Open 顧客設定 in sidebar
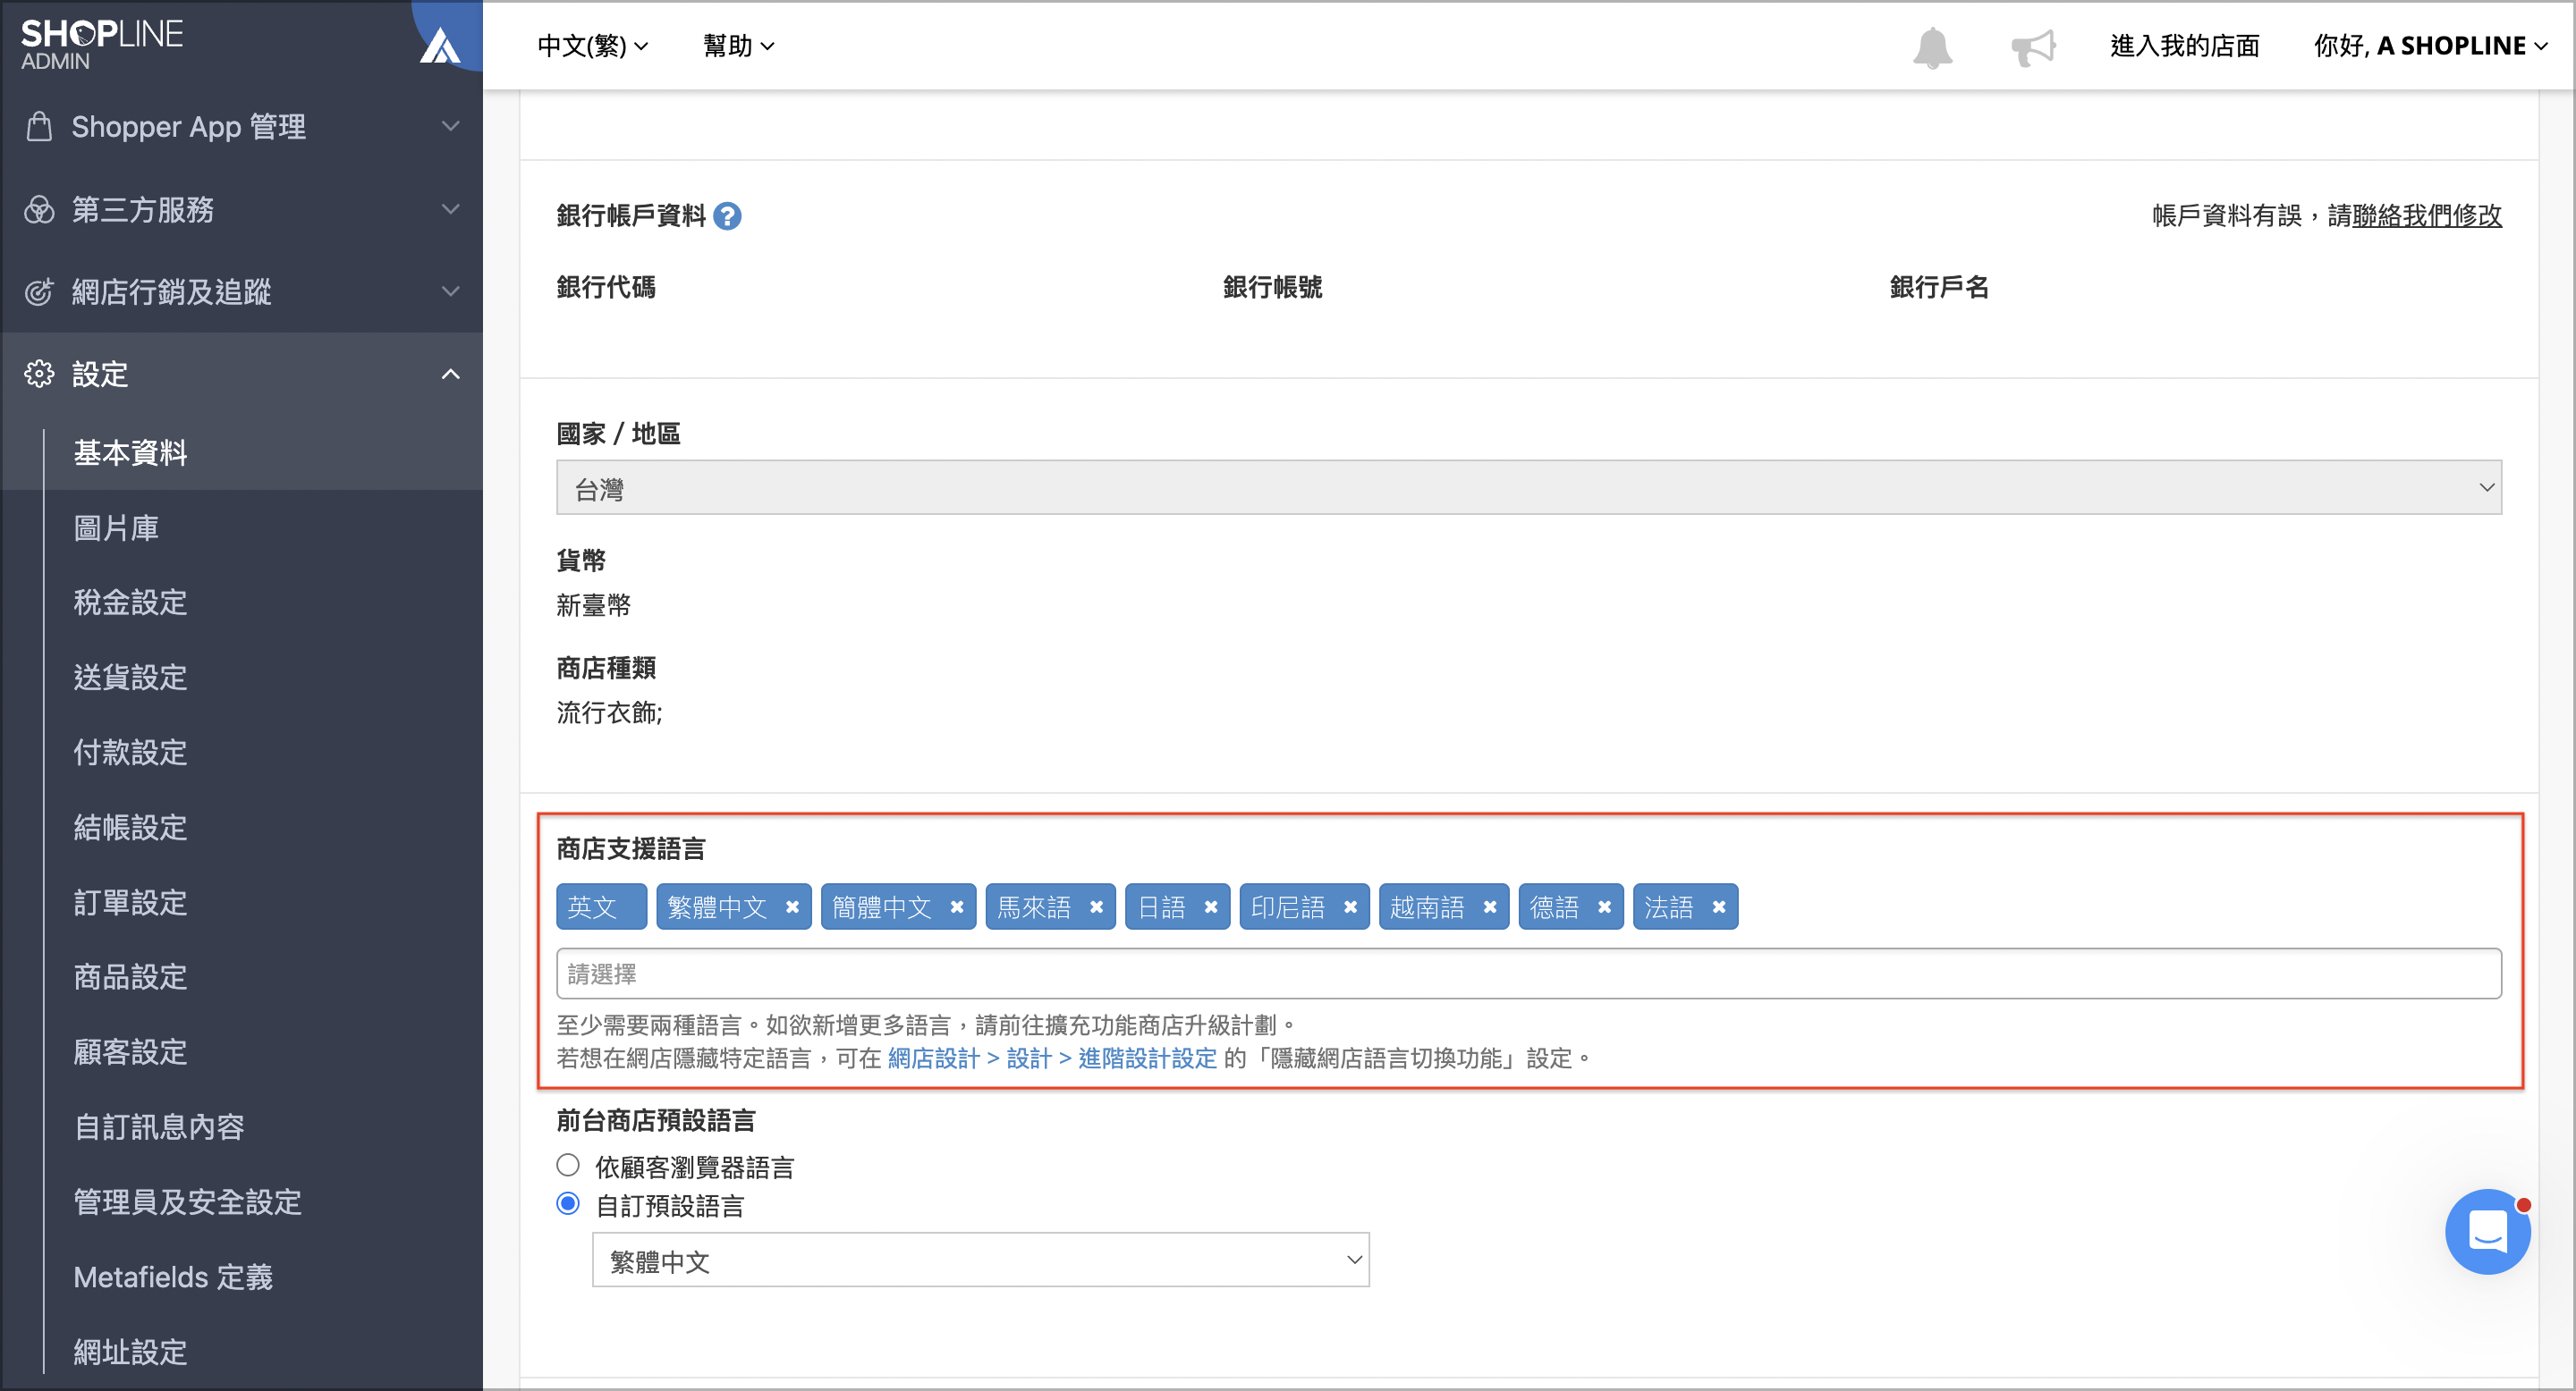This screenshot has height=1391, width=2576. coord(130,1052)
